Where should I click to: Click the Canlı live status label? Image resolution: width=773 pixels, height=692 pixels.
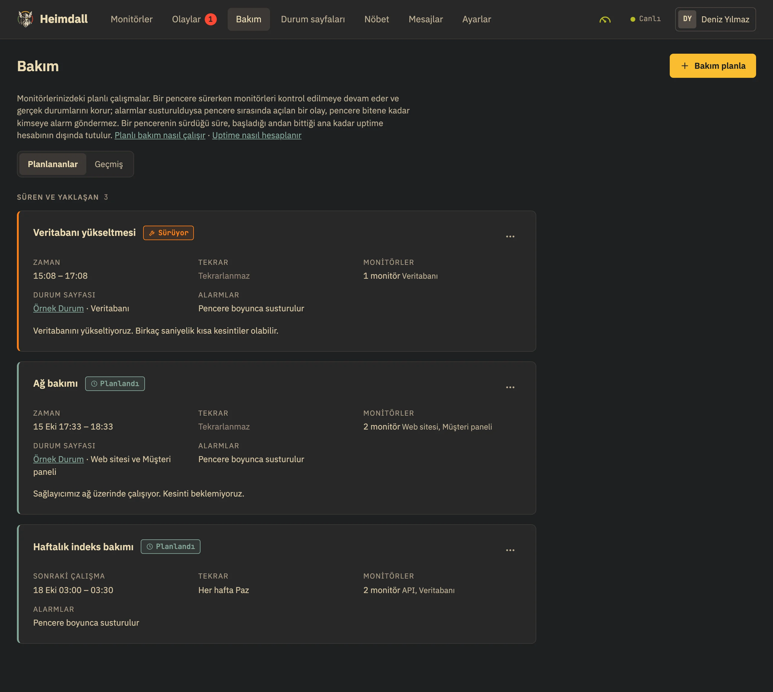click(650, 19)
